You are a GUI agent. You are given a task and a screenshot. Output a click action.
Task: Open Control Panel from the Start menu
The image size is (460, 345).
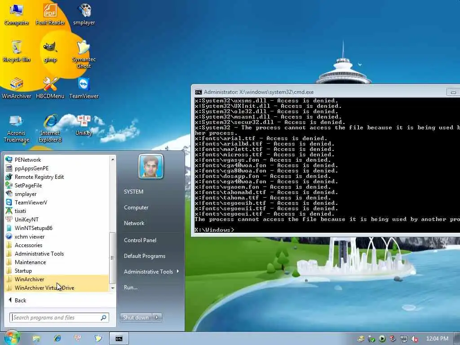[140, 240]
